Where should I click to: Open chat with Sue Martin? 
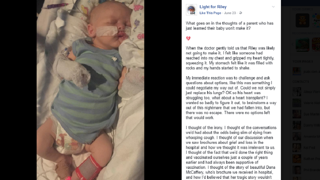(x=306, y=114)
